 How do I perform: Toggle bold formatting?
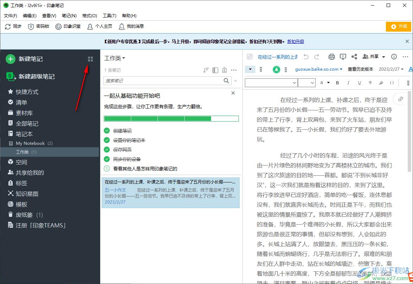pyautogui.click(x=337, y=83)
